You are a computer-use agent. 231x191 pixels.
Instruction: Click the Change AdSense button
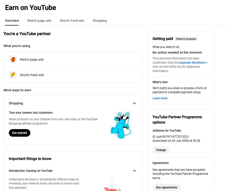tap(161, 150)
